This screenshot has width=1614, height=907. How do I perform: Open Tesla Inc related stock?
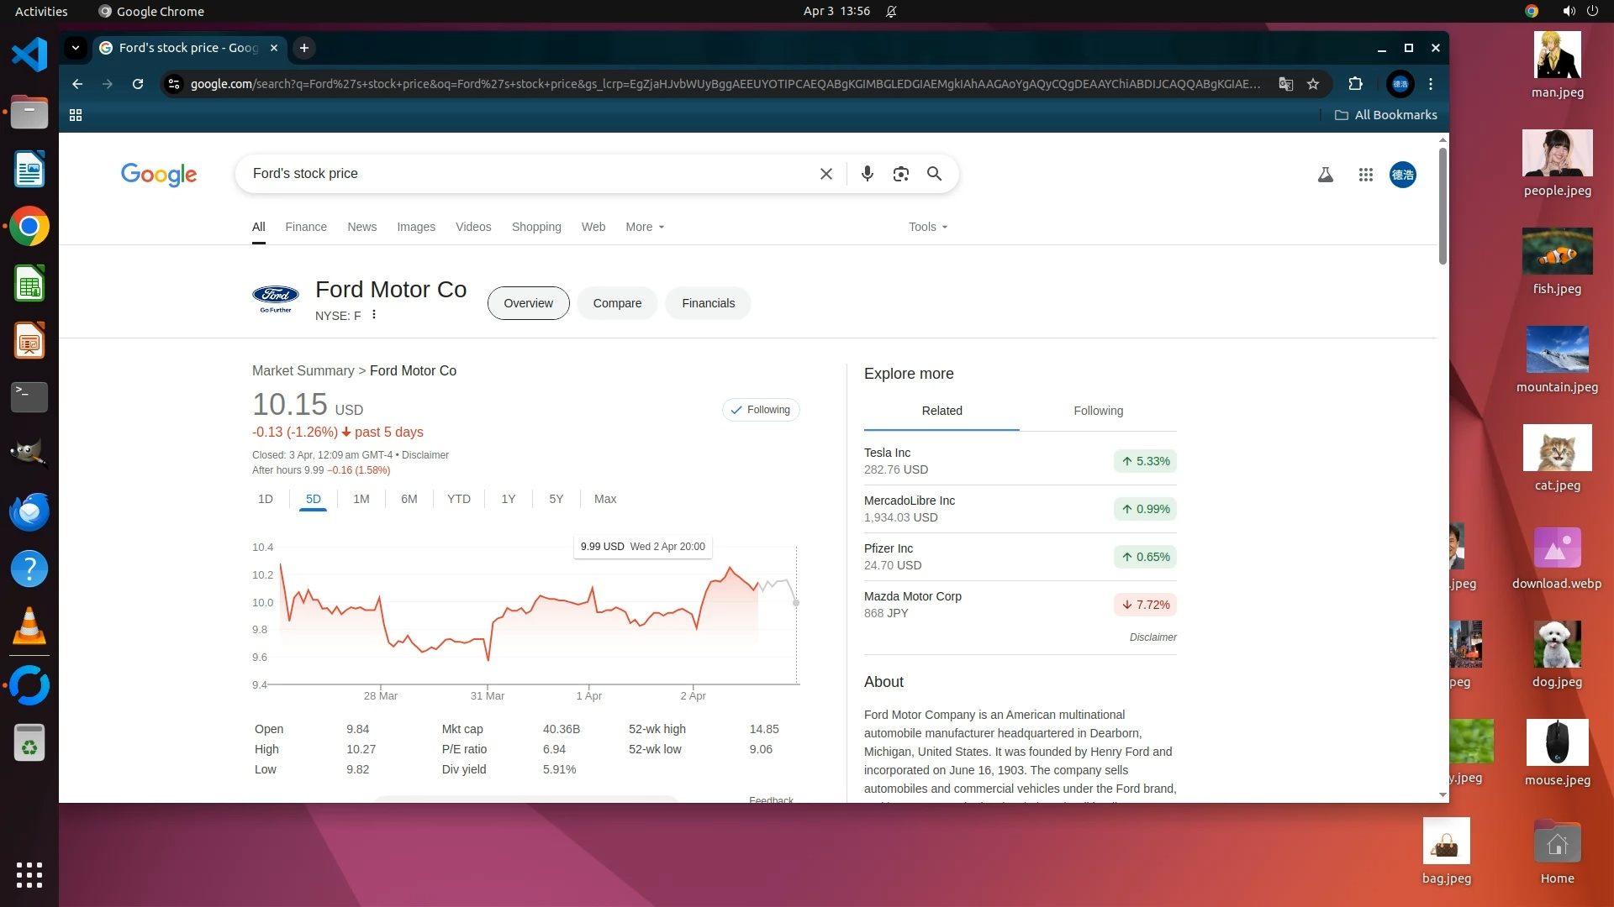point(887,453)
